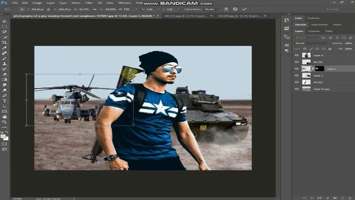Hide the topmost layer's eye icon
355x200 pixels.
297,56
